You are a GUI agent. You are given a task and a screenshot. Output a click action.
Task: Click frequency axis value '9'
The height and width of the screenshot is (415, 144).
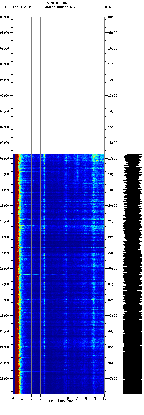tap(95, 398)
